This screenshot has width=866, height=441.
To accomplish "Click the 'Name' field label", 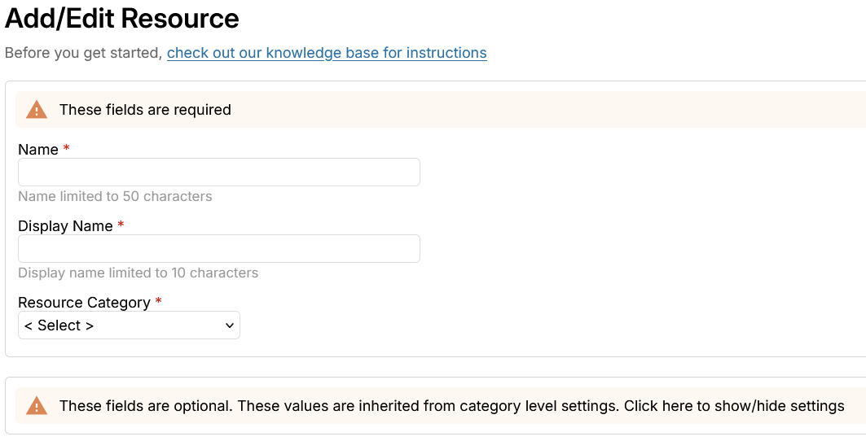I will pyautogui.click(x=38, y=150).
